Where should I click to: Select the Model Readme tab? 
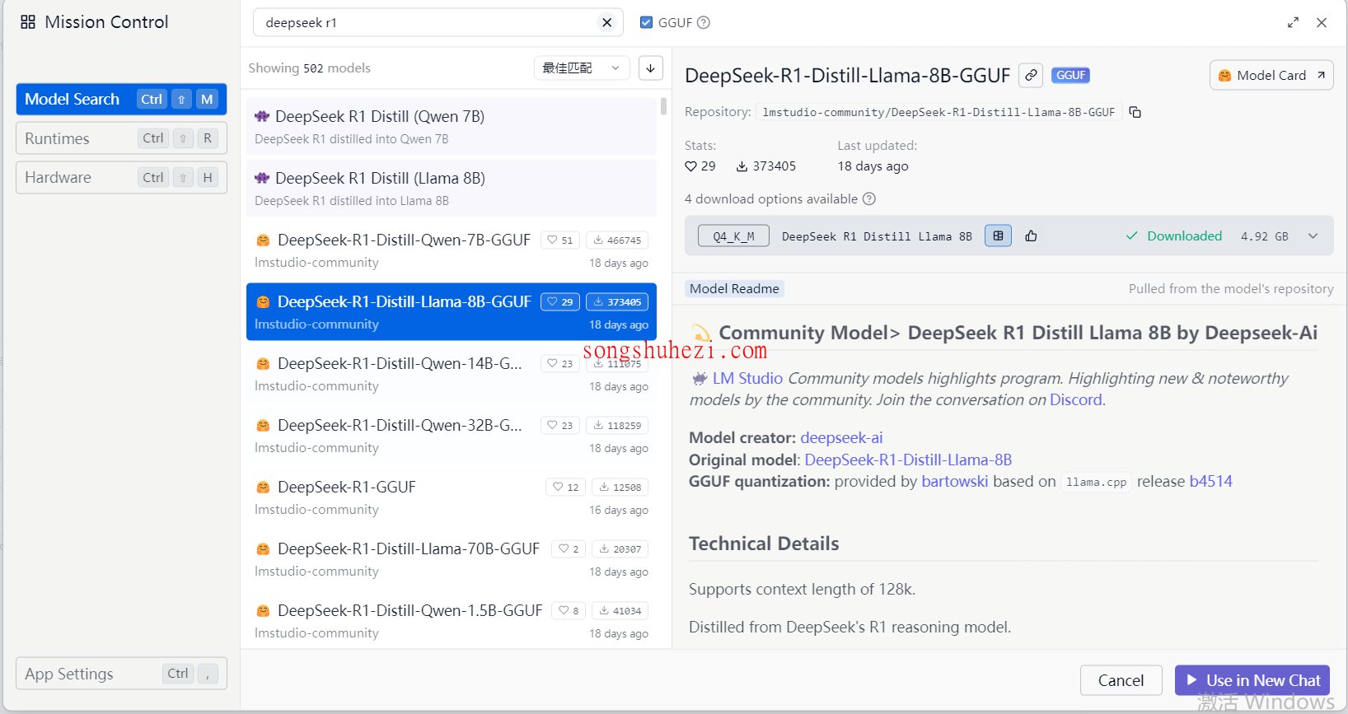coord(734,288)
